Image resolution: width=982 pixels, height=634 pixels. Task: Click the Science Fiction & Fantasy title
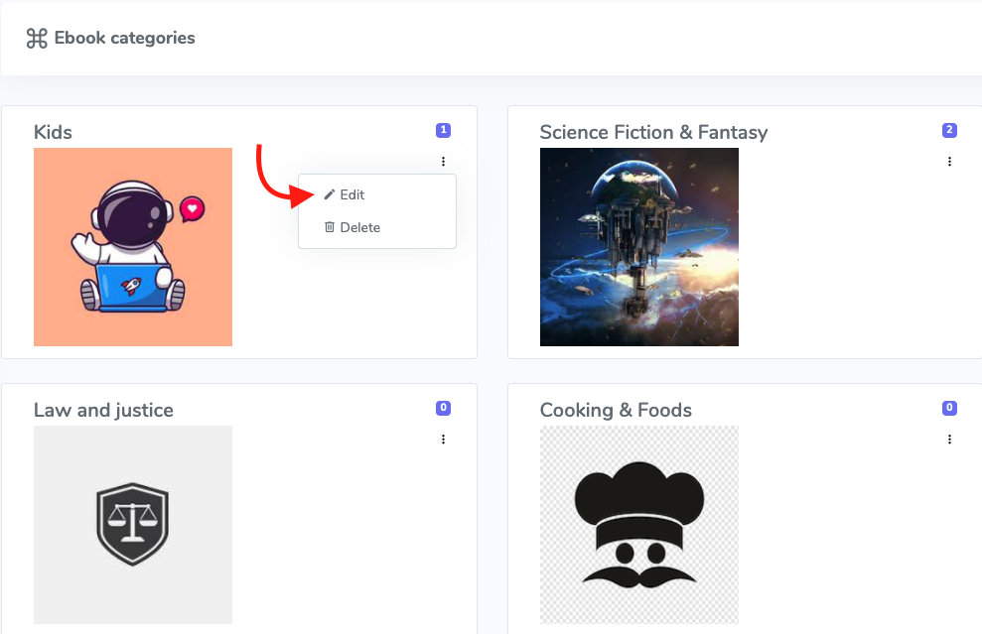[653, 132]
